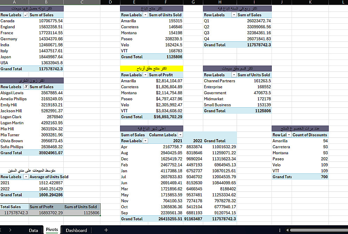Open the Row Labels dropdown in the quarters pivot
This screenshot has height=234, width=348.
coord(234,15)
